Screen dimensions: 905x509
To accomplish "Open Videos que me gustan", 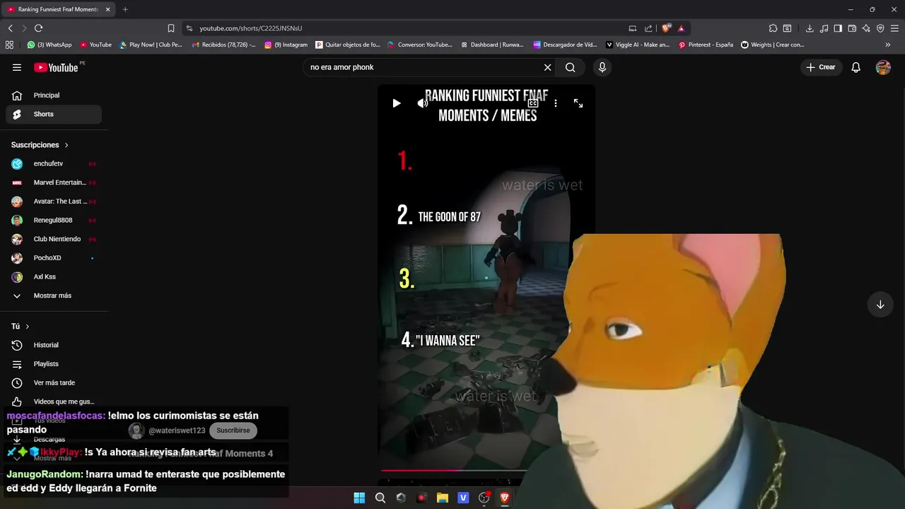I will (54, 402).
